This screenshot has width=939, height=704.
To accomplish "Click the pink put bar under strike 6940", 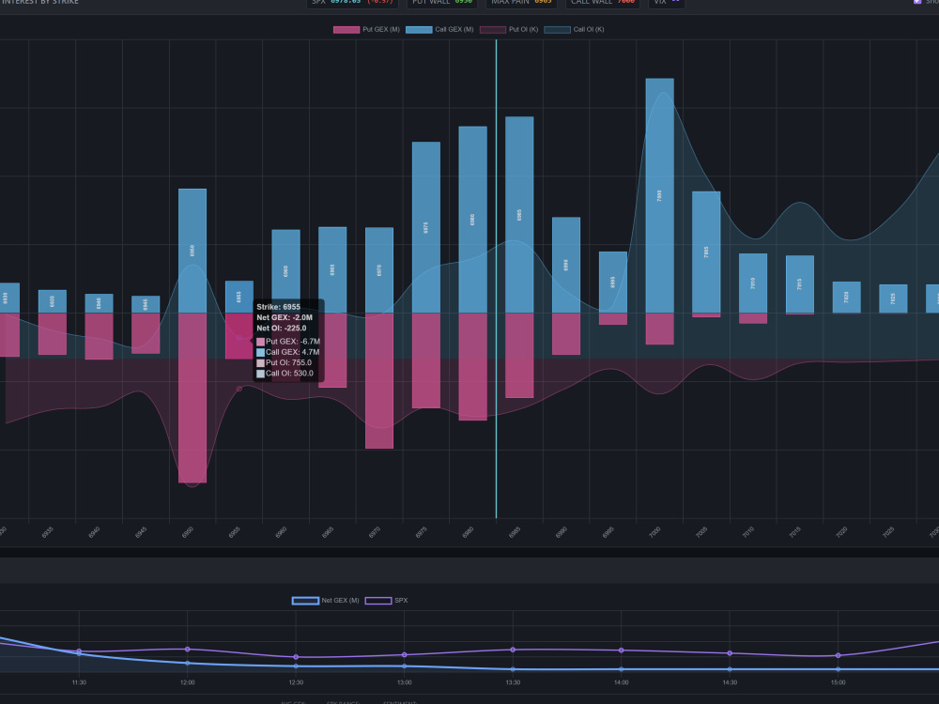I will (x=99, y=336).
